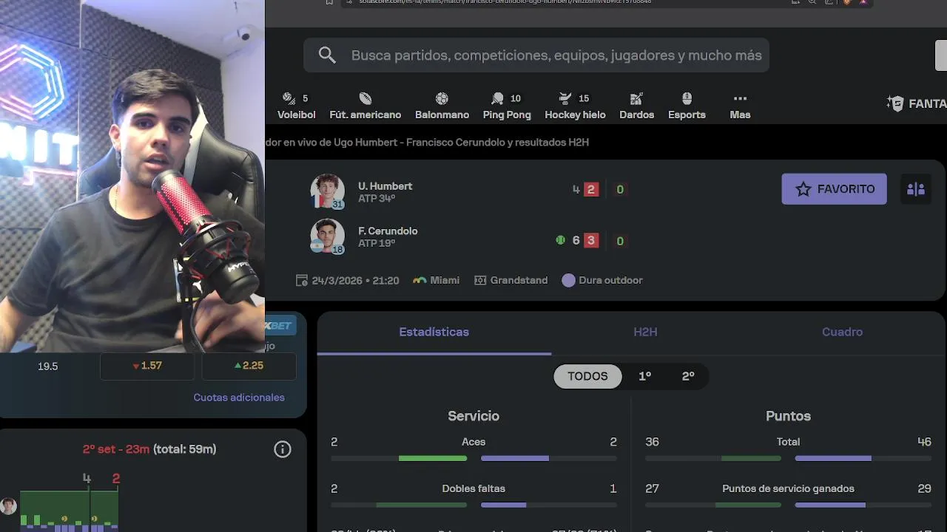This screenshot has width=947, height=532.
Task: Click the Aces statistic row label
Action: pyautogui.click(x=473, y=442)
